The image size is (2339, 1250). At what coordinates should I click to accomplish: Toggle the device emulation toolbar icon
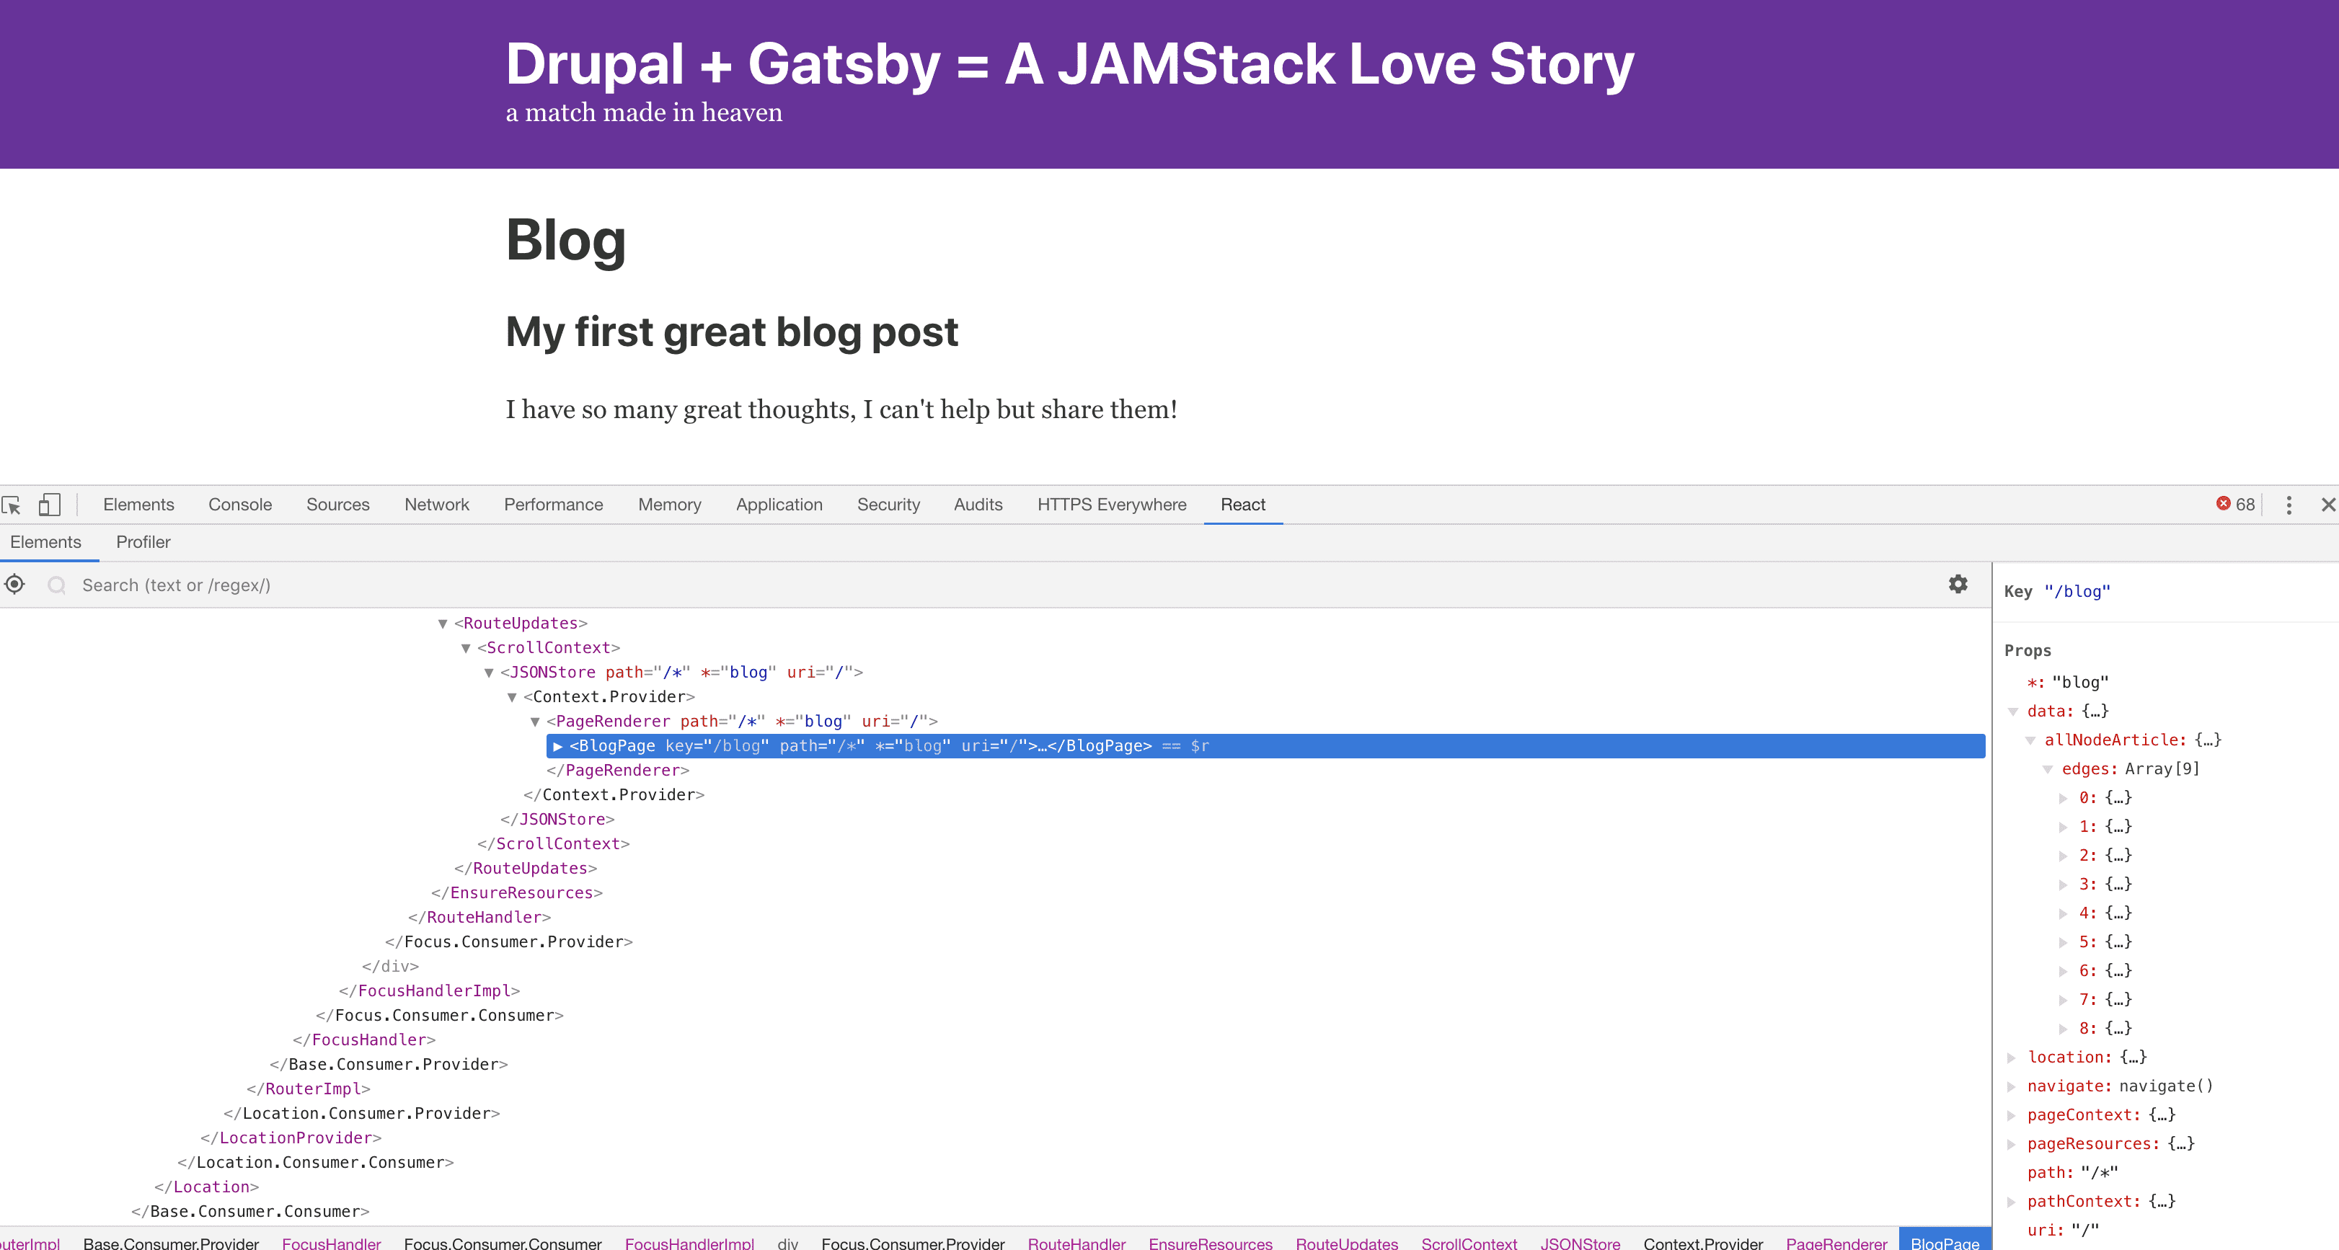point(49,505)
